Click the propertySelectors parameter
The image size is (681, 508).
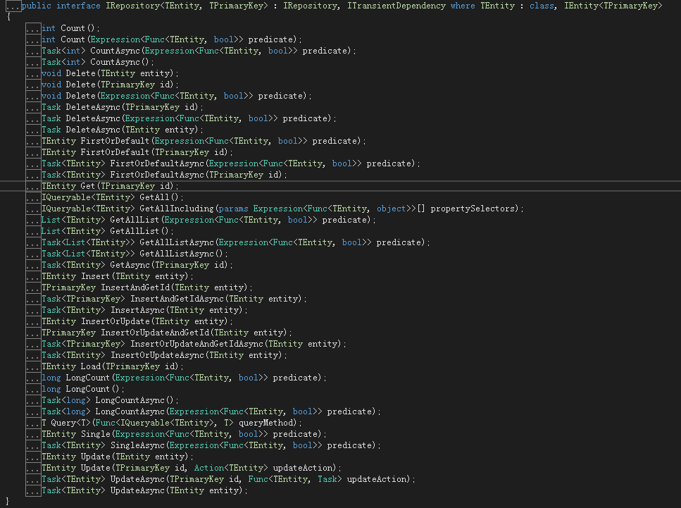472,209
